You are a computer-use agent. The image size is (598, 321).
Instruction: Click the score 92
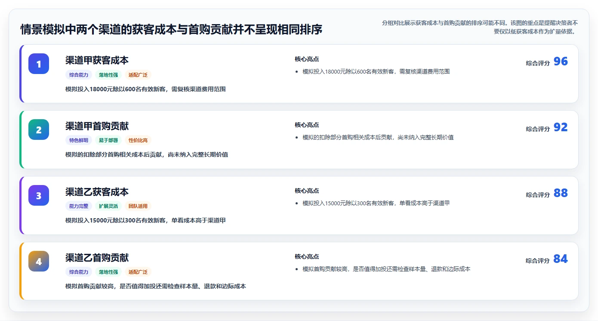(561, 127)
